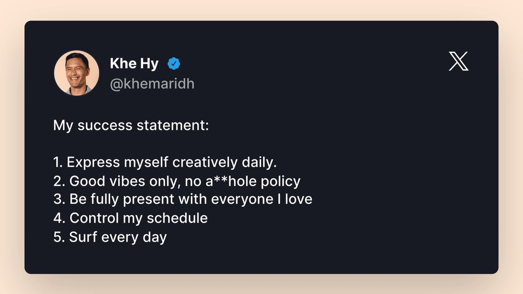Click the number "1." list marker
Screen dimensions: 523x294
[x=58, y=162]
